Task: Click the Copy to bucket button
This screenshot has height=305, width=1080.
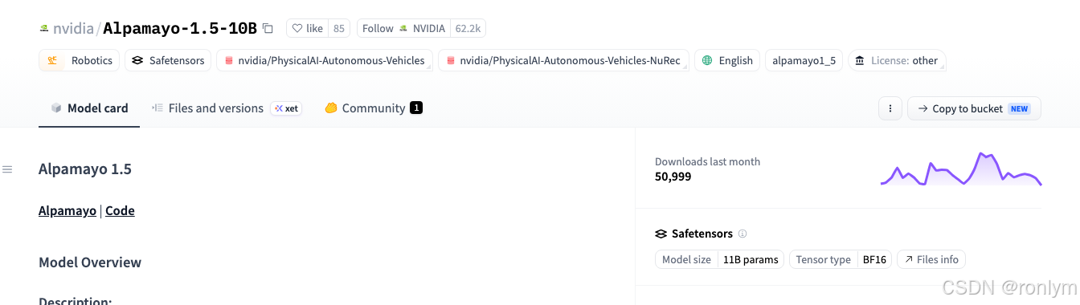Action: tap(974, 108)
